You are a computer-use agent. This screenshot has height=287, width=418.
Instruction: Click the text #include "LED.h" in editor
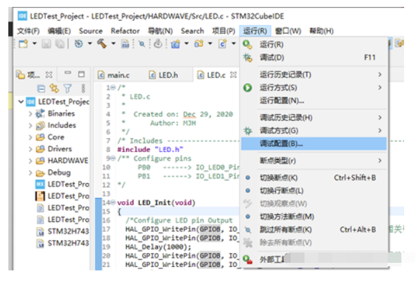pyautogui.click(x=150, y=149)
